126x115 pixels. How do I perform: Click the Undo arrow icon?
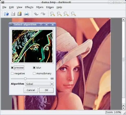[x=36, y=14]
